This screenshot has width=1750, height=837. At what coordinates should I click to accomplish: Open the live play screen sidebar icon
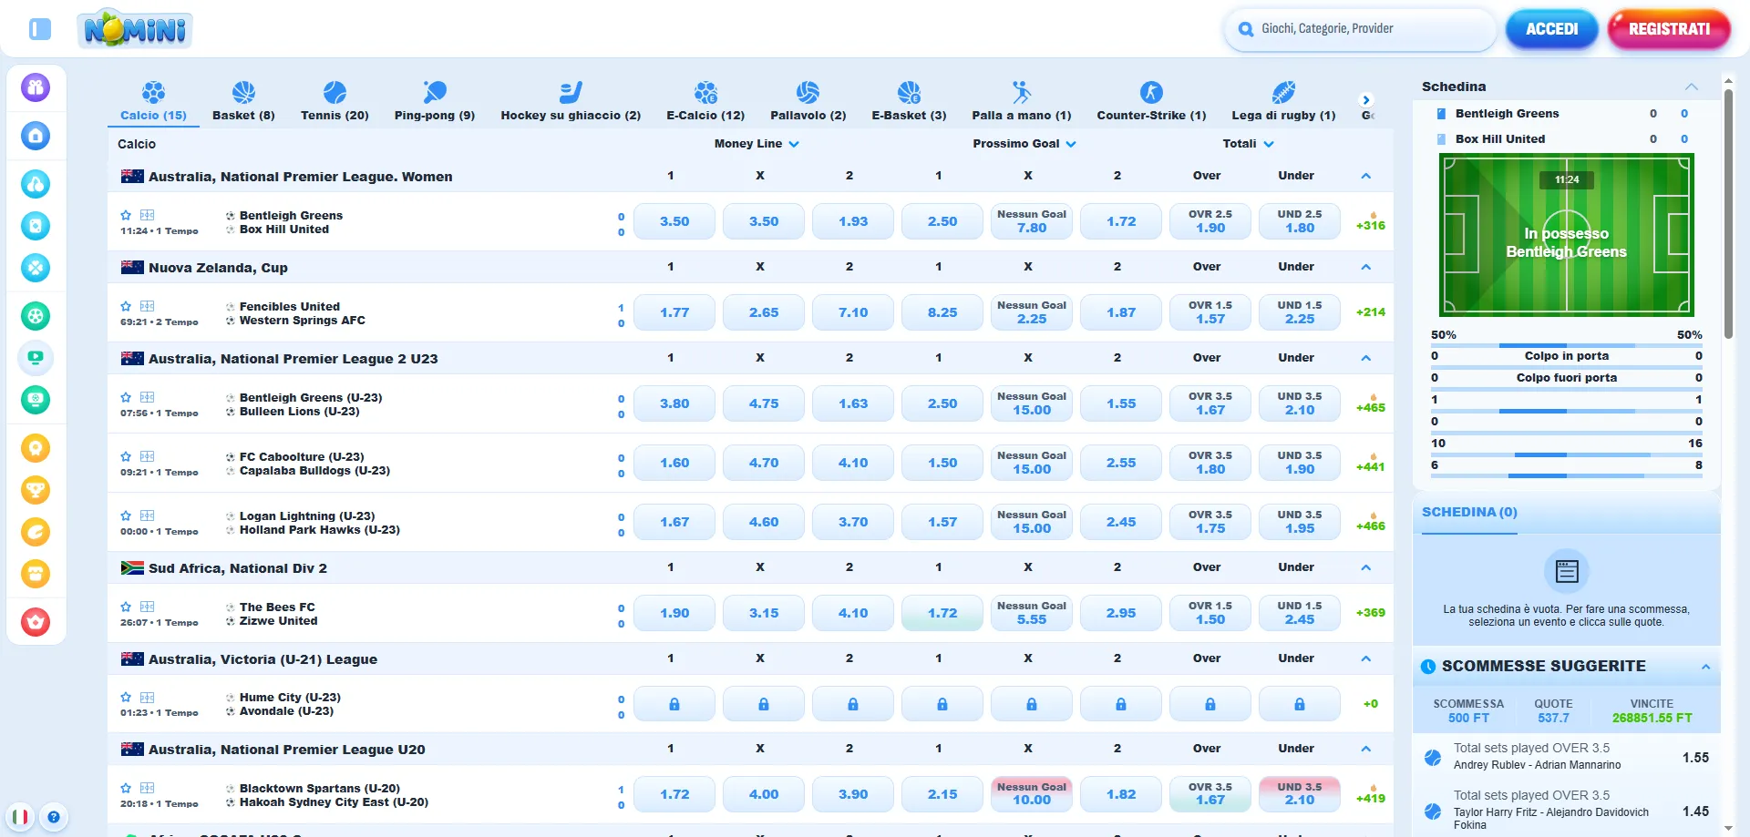36,358
